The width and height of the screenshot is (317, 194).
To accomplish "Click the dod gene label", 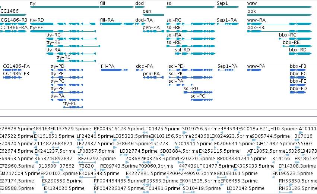I will click(x=139, y=3).
